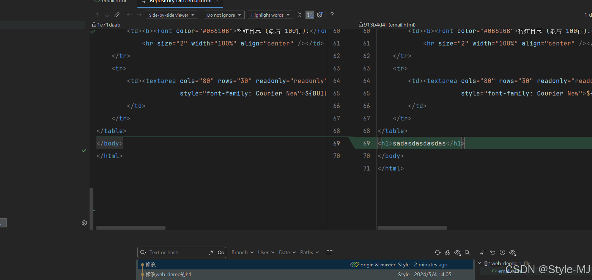592x280 pixels.
Task: Click the date 2024/5/4 14:05
Action: (x=433, y=274)
